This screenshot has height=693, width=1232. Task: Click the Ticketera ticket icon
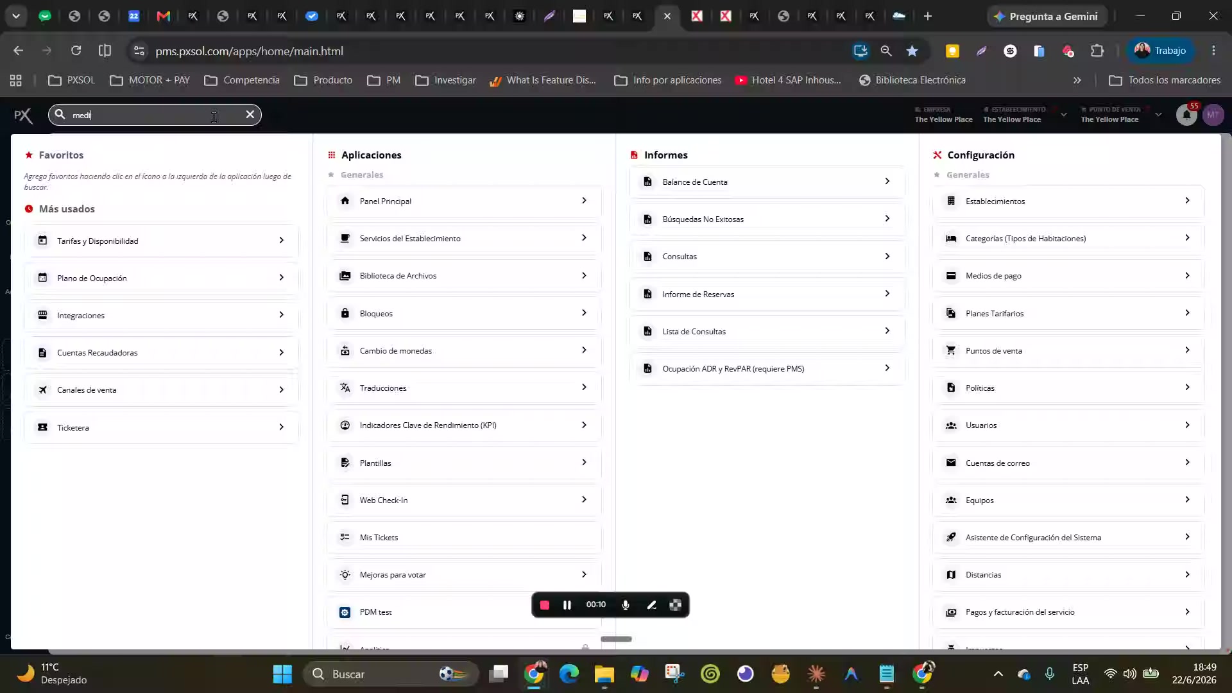pos(42,427)
